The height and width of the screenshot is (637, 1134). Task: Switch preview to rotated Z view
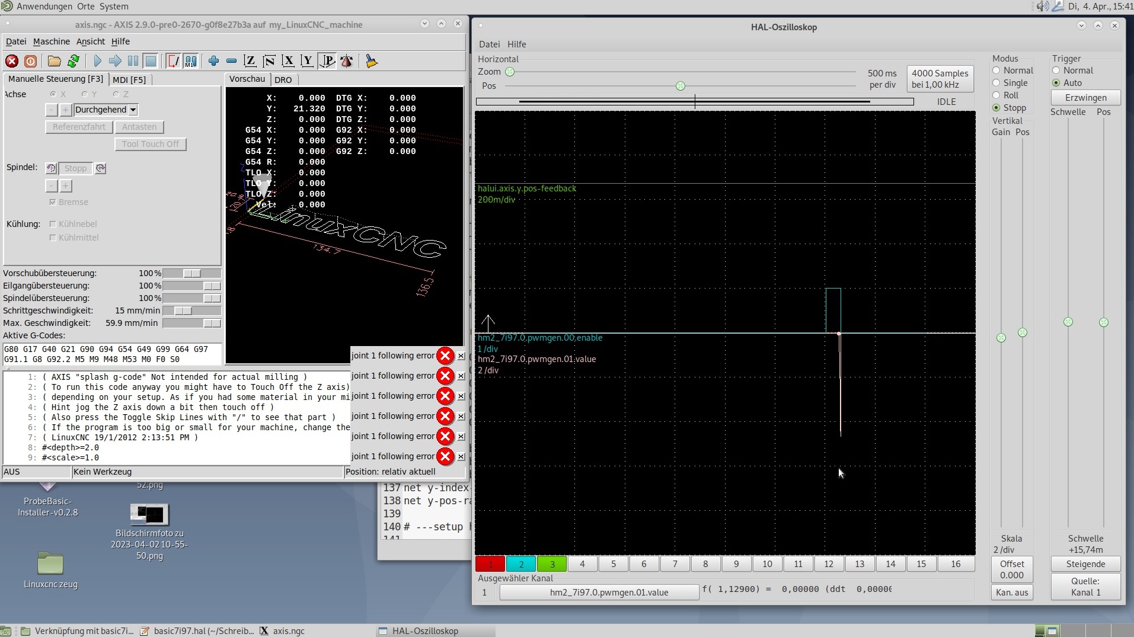tap(269, 61)
